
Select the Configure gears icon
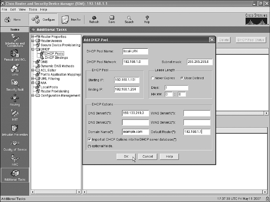tap(36, 20)
